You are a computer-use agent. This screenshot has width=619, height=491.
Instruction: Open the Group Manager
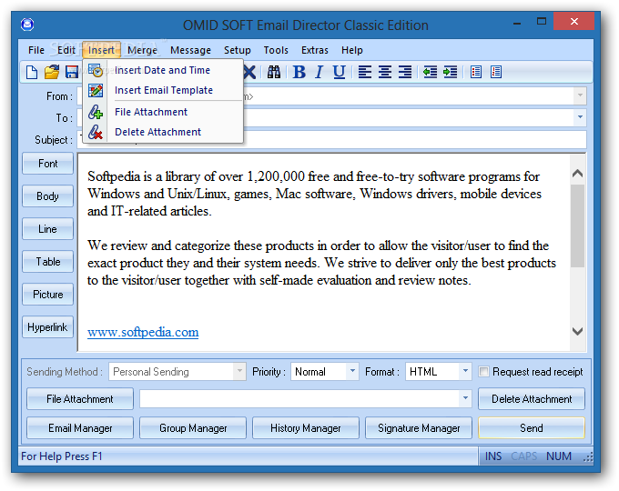(193, 428)
